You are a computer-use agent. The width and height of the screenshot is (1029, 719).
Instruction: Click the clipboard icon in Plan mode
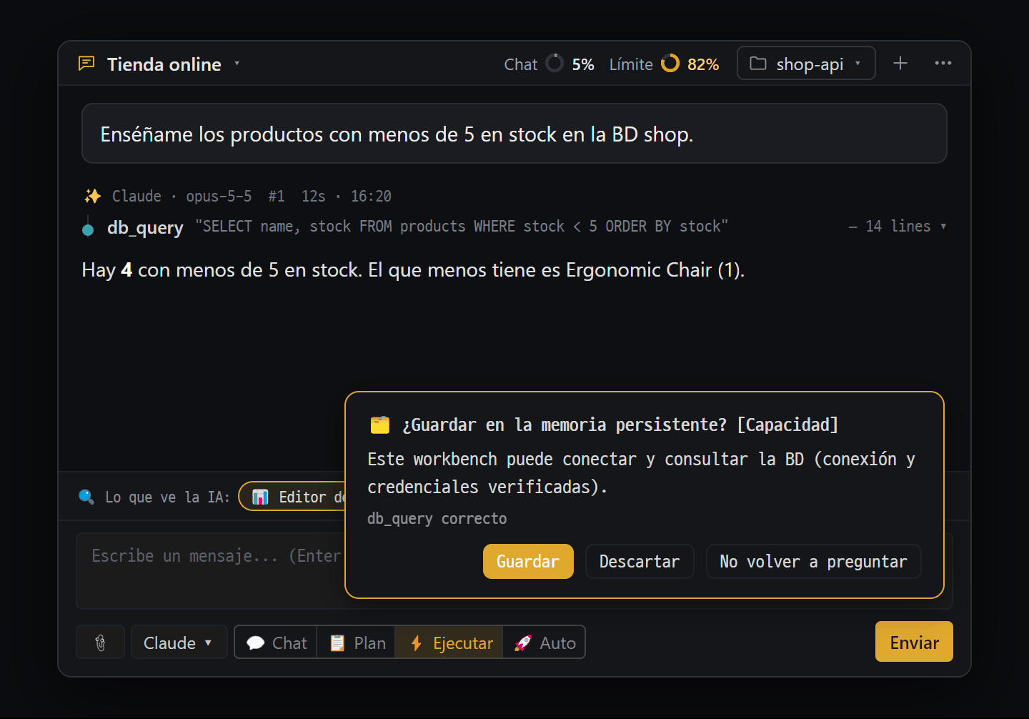337,643
